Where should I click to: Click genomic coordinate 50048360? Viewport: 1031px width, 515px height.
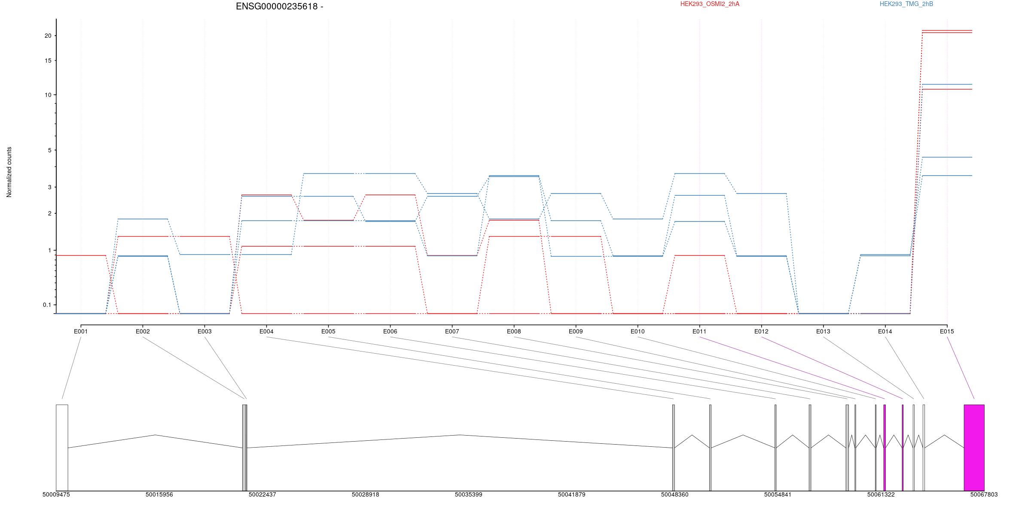[x=674, y=494]
